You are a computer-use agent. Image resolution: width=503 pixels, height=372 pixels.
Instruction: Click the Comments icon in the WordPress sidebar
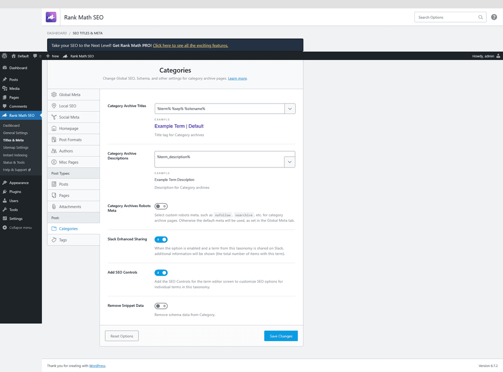(x=4, y=106)
